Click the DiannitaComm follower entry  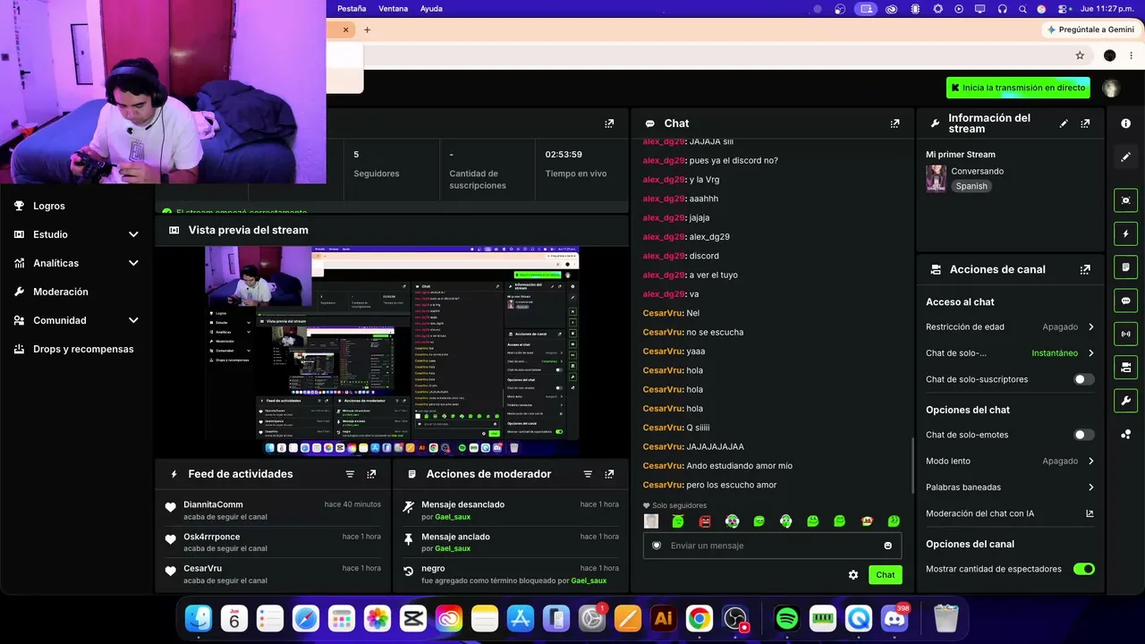[275, 510]
